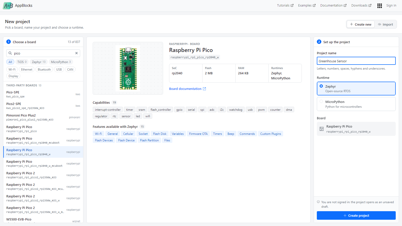Select the rpi_pico2_rp2350a_m33_w board entry
402x226 pixels.
[43, 198]
